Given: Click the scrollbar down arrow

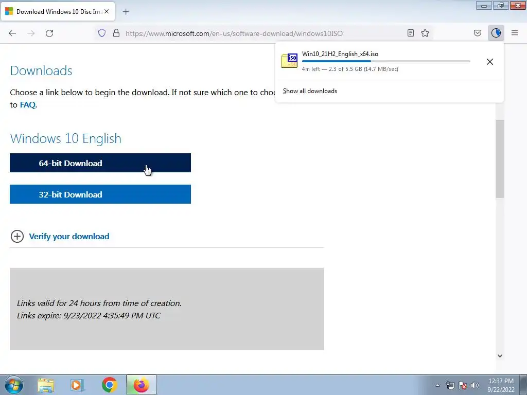Looking at the screenshot, I should (x=500, y=356).
